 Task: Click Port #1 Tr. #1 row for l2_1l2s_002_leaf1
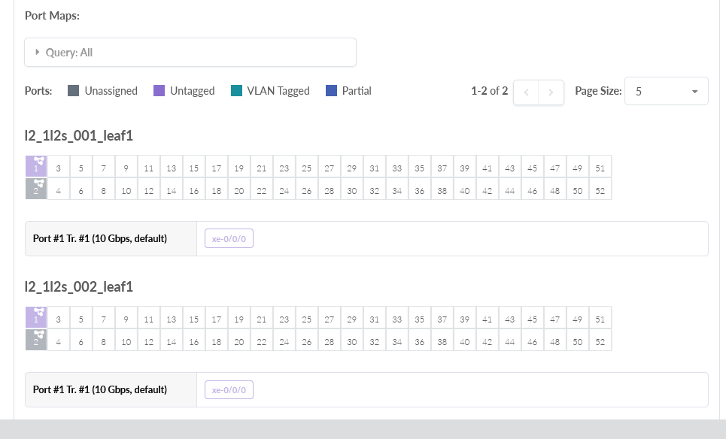(100, 390)
